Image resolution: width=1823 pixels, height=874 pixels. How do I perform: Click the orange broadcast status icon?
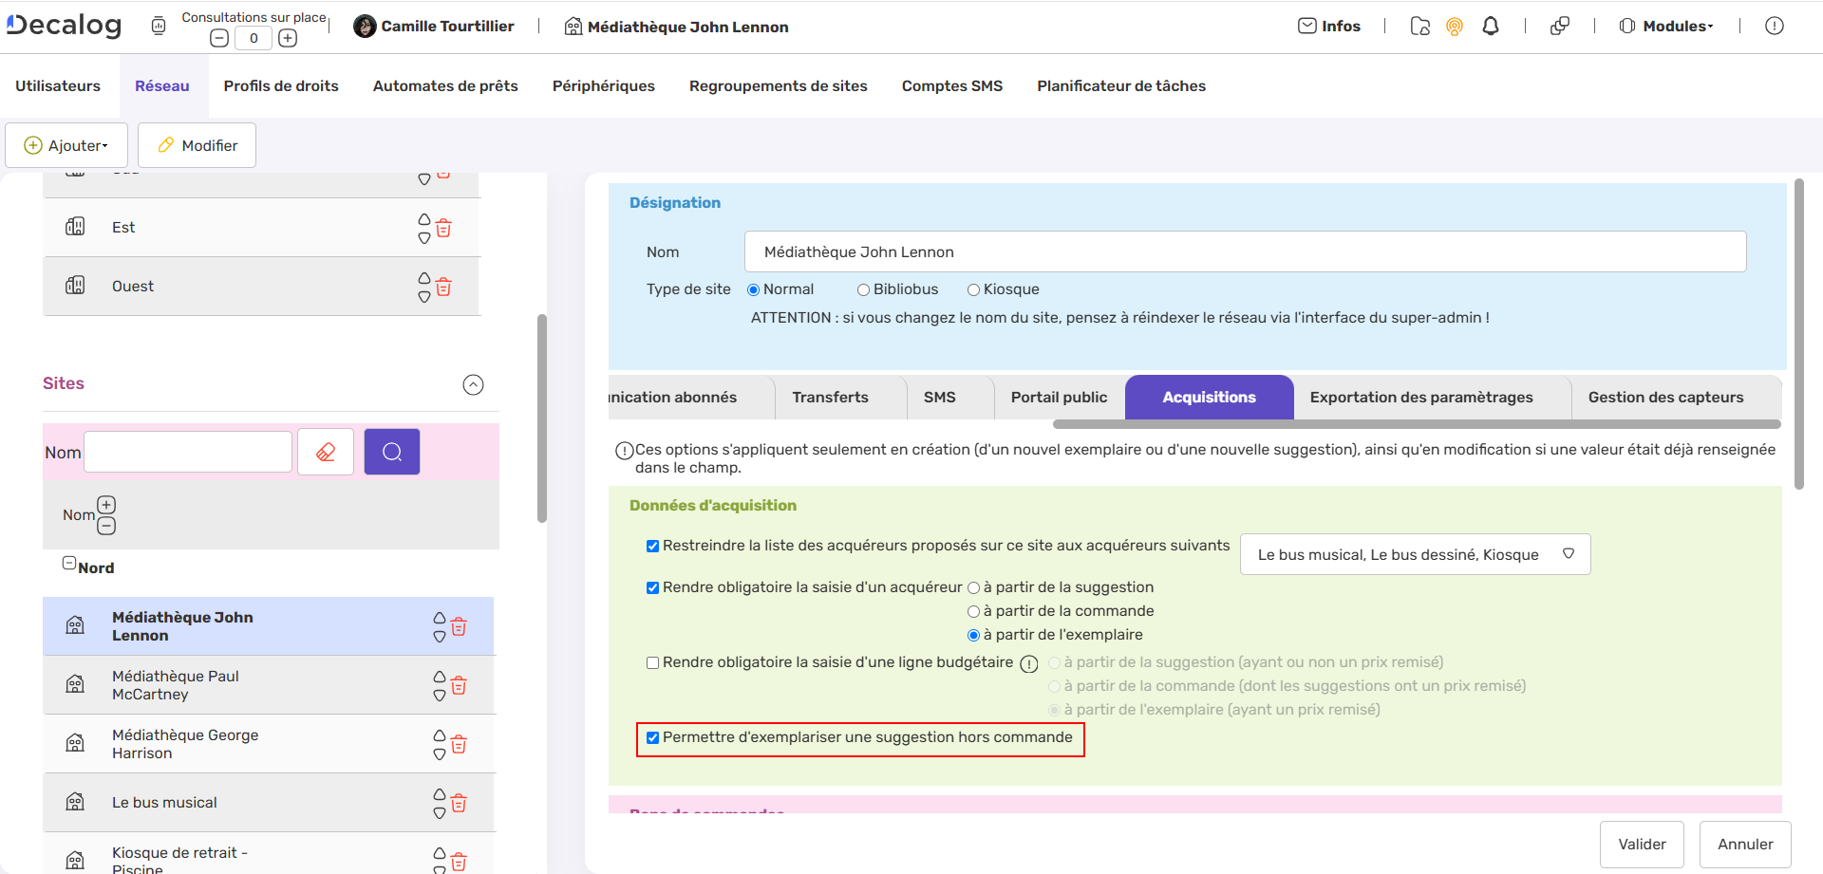pyautogui.click(x=1454, y=28)
